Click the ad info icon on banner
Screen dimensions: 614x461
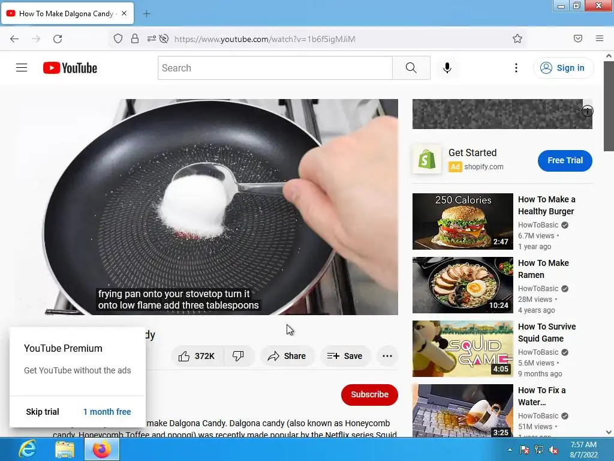[588, 111]
